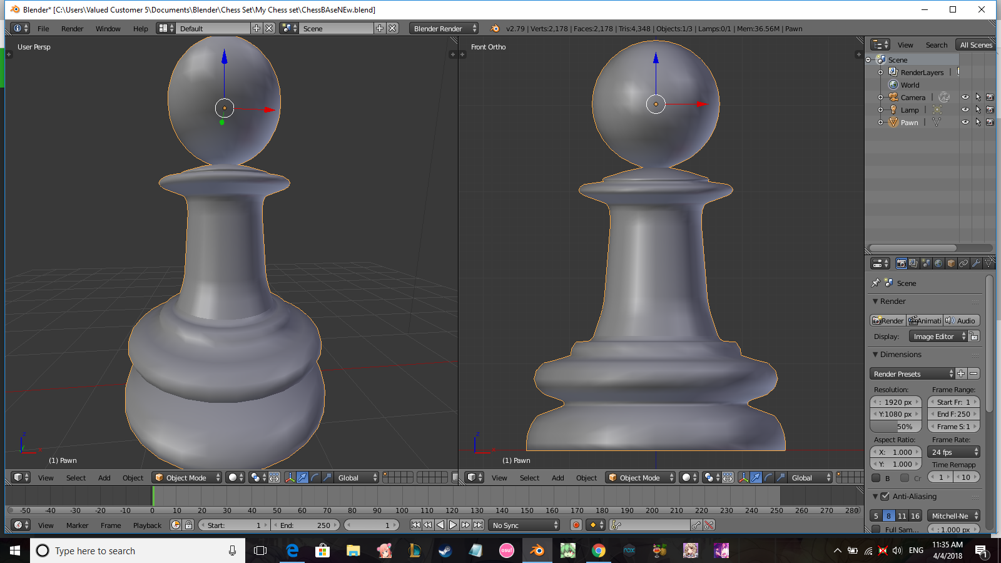Image resolution: width=1001 pixels, height=563 pixels.
Task: Toggle Pawn selectability arrow in outliner
Action: (977, 122)
